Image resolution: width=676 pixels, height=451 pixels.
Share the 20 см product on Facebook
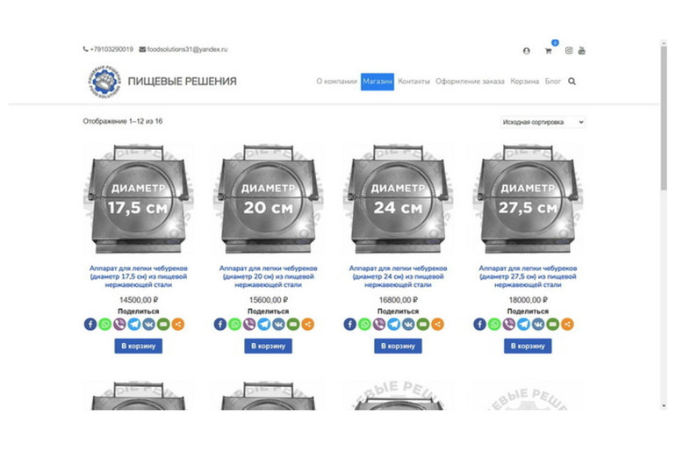pos(219,324)
